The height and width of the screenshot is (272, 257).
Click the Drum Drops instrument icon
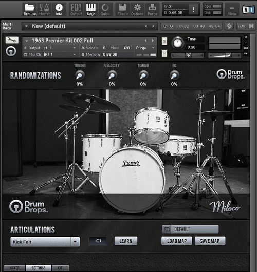pos(11,51)
